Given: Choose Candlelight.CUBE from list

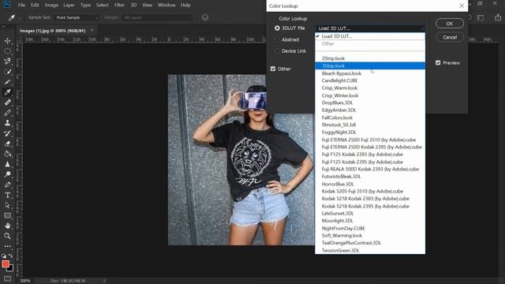Looking at the screenshot, I should pos(370,80).
